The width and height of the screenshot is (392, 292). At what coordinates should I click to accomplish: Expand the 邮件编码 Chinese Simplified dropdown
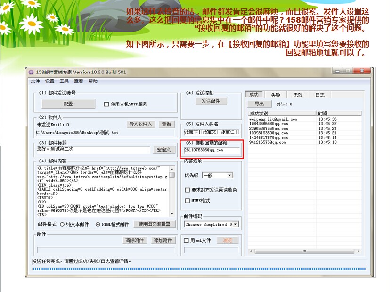point(235,225)
